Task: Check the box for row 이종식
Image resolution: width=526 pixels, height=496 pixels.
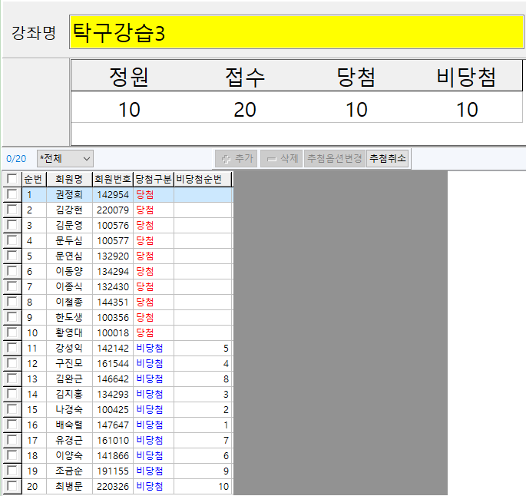Action: (x=12, y=286)
